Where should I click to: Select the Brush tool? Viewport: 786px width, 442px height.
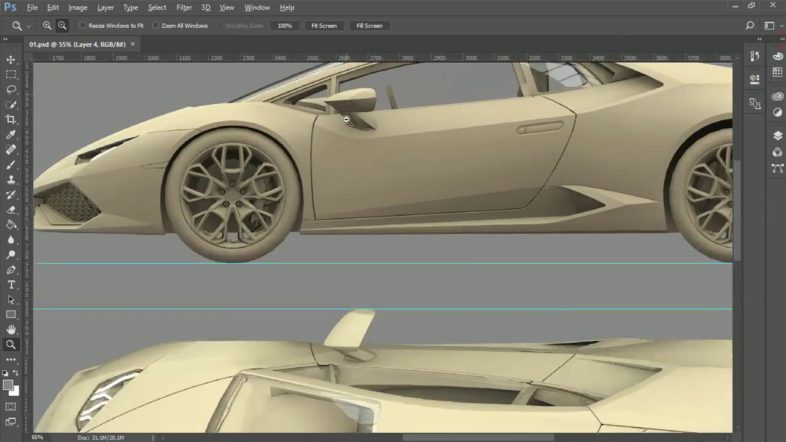point(11,165)
